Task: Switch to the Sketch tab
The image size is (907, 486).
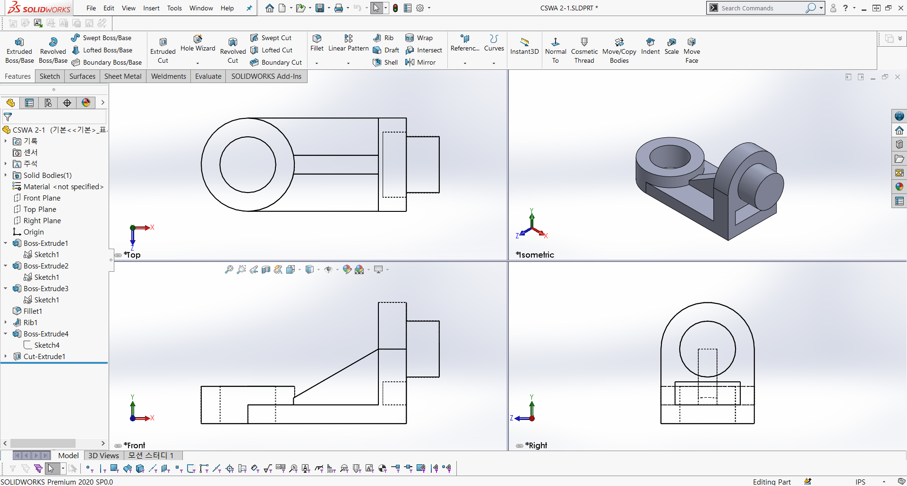Action: [x=50, y=76]
